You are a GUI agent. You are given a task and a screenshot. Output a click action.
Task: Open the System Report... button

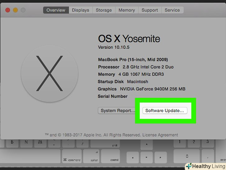(117, 111)
